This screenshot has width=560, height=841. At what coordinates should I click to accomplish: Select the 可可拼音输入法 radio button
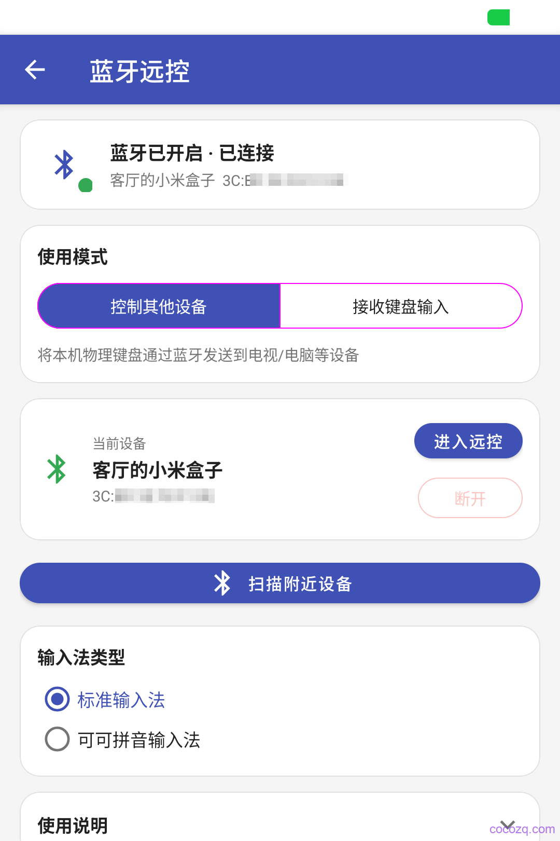[x=58, y=739]
